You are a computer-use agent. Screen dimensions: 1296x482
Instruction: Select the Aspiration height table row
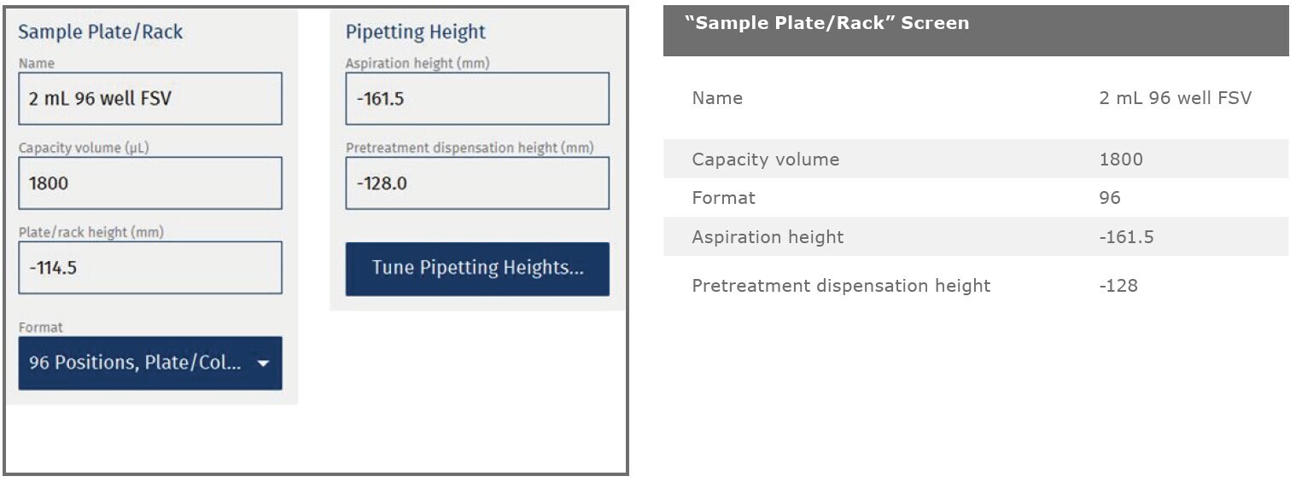[x=975, y=237]
